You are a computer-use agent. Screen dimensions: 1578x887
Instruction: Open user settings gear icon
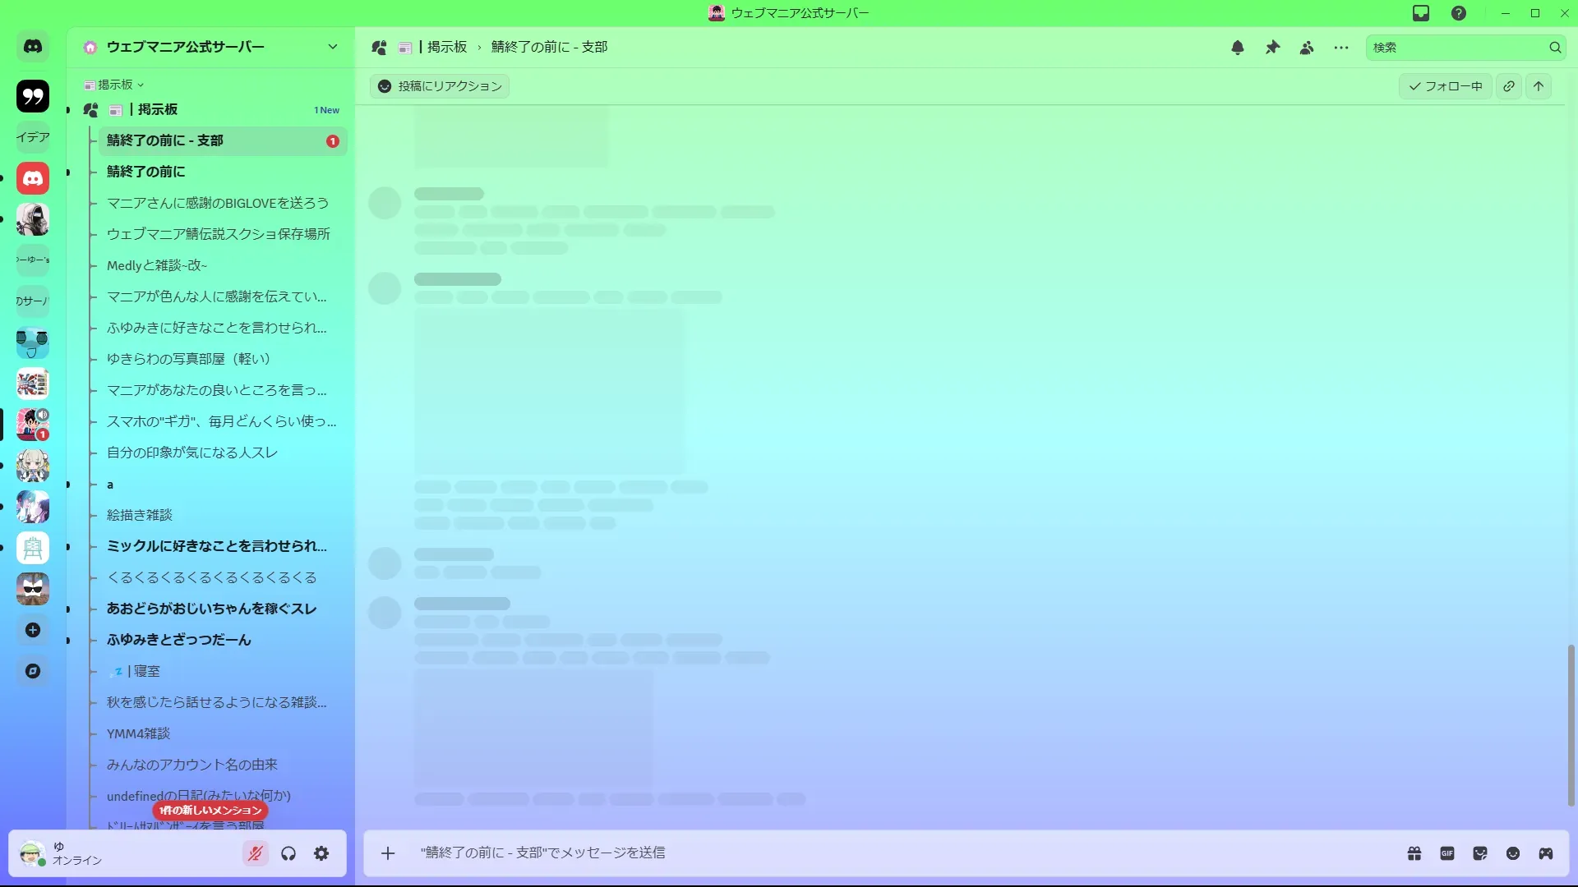[x=321, y=853]
